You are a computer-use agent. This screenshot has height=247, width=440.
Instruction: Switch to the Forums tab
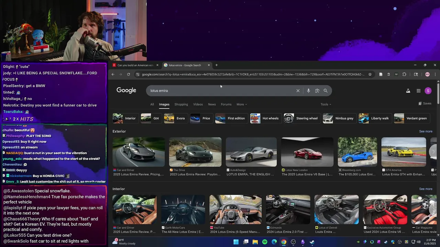226,104
